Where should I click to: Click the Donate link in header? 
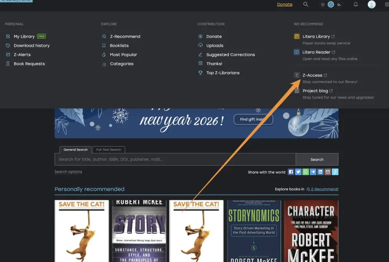click(x=285, y=5)
